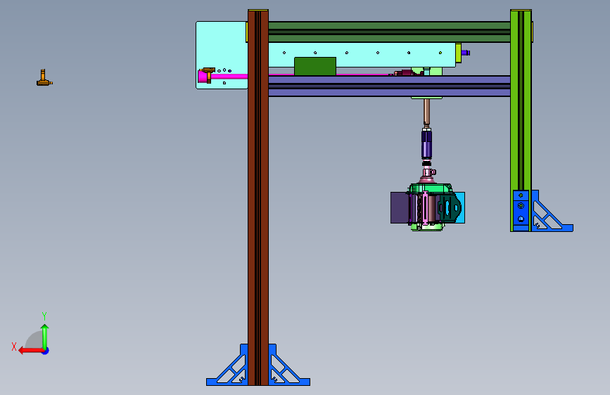
Task: Select the dark green rectangular block
Action: click(315, 67)
